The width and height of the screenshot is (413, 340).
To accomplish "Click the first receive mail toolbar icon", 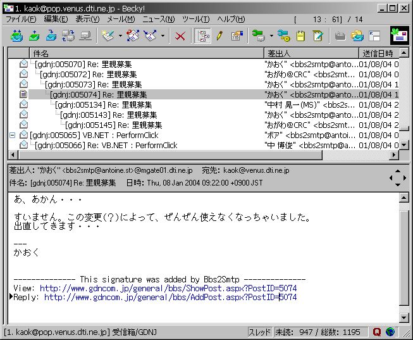I will [17, 36].
